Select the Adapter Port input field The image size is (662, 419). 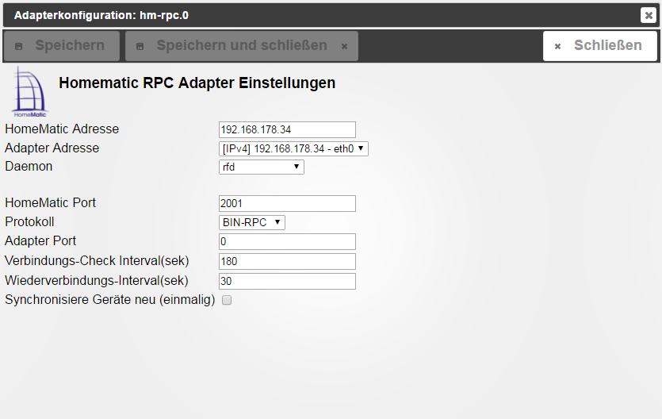point(287,241)
